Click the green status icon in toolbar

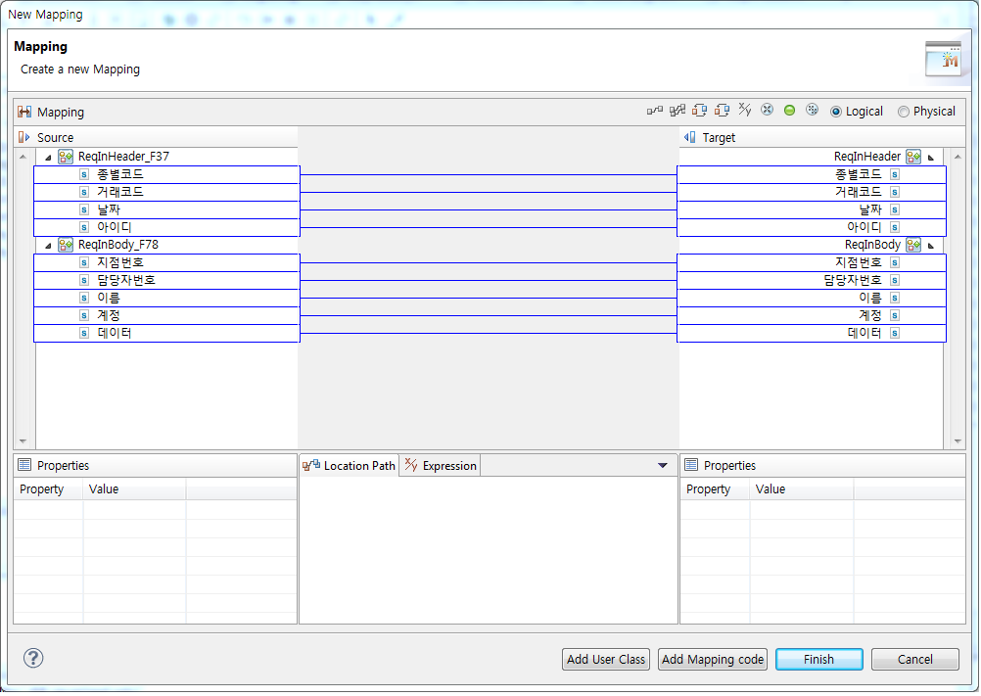pyautogui.click(x=789, y=111)
